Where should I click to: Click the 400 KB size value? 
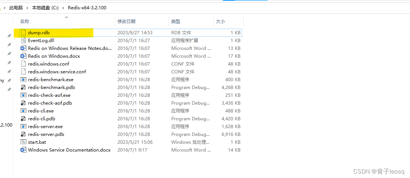[233, 80]
